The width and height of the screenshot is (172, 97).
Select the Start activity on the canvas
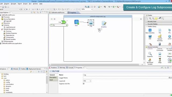point(76,22)
